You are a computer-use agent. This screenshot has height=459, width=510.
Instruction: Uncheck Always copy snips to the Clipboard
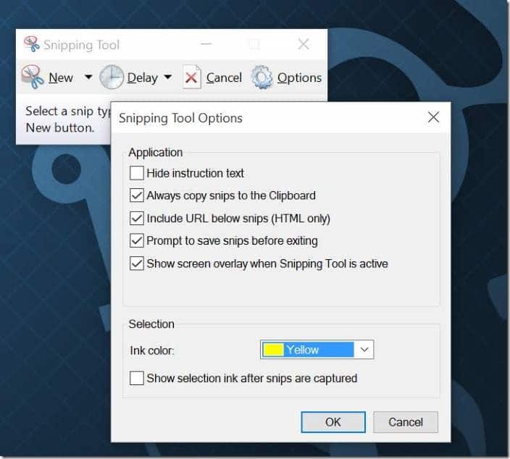[x=137, y=195]
